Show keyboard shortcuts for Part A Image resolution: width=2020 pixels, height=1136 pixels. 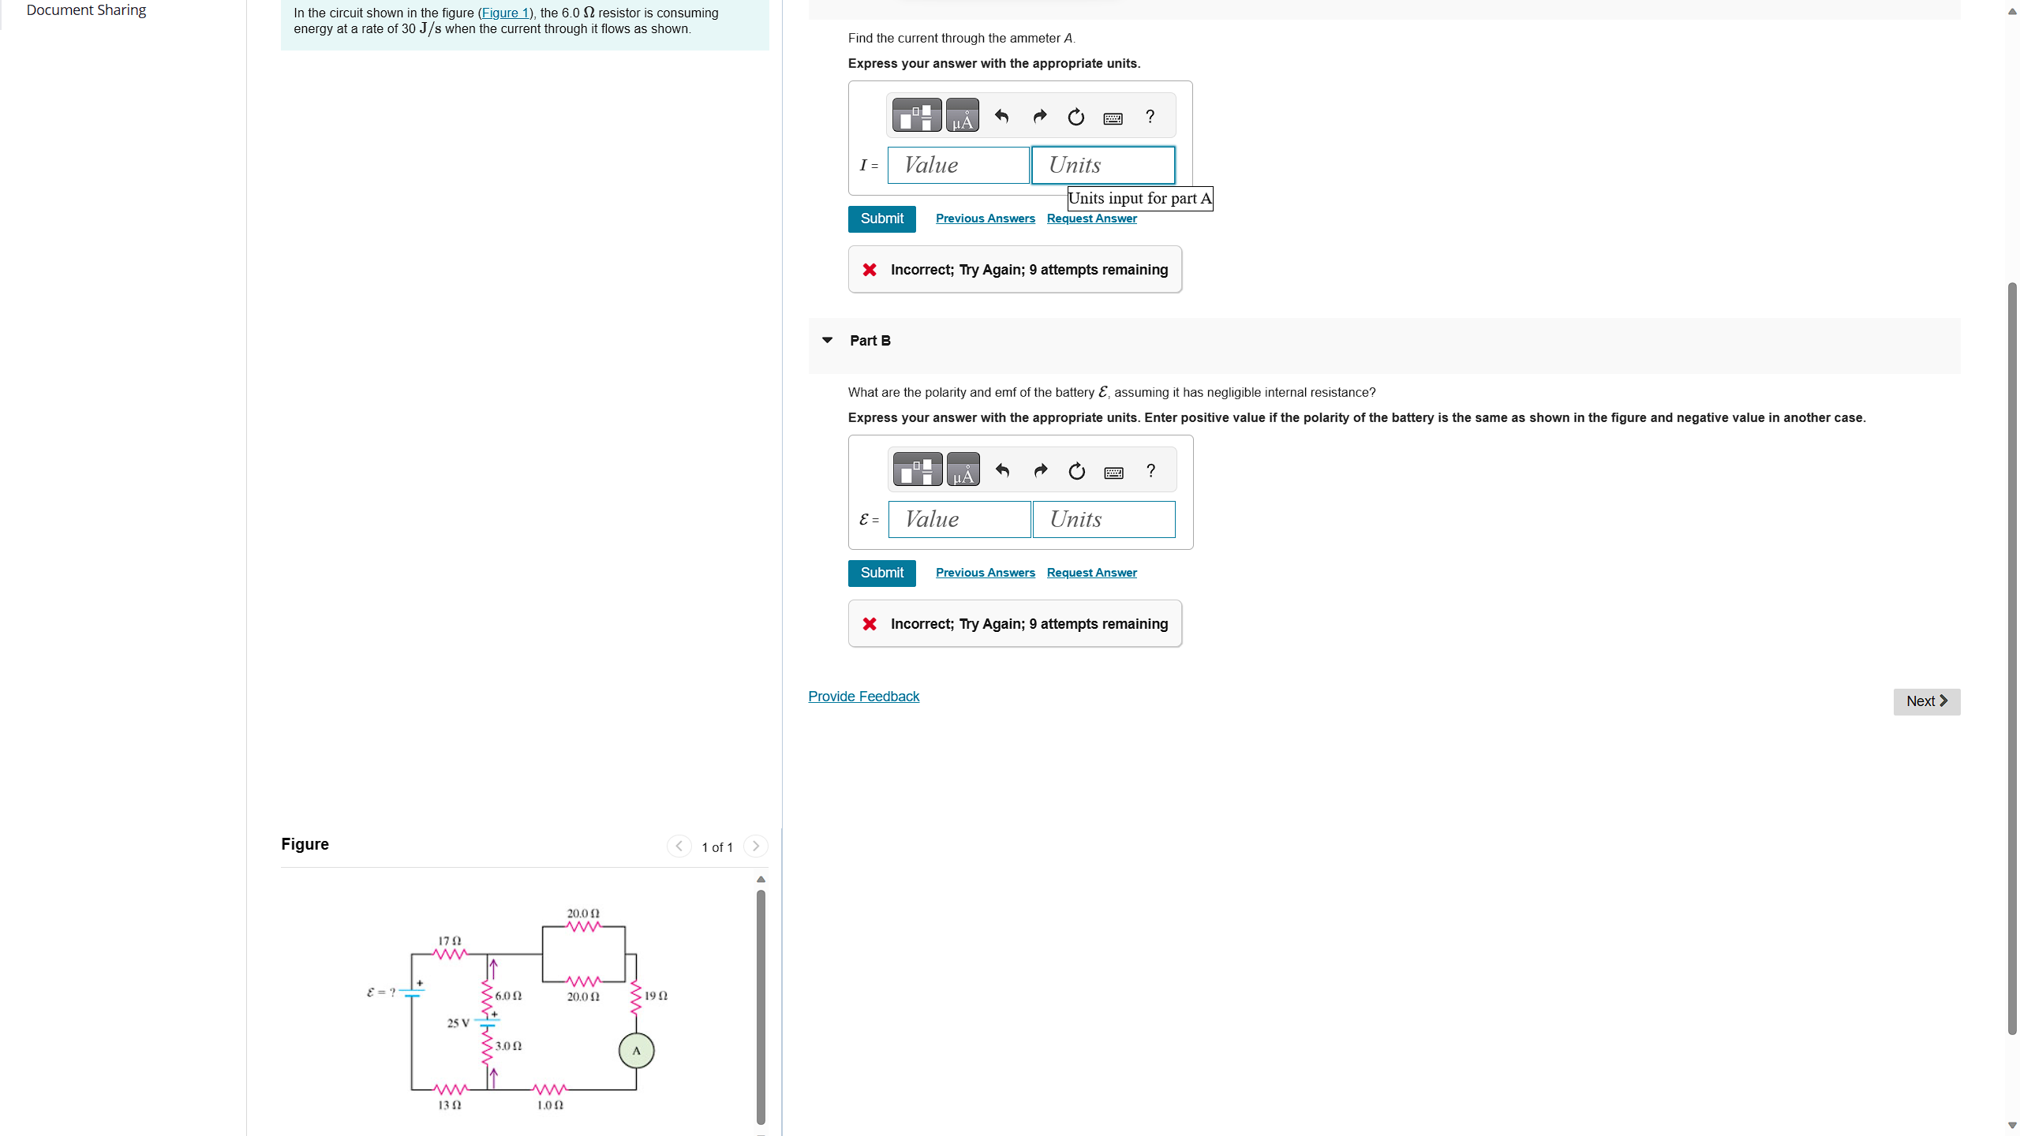click(x=1113, y=118)
